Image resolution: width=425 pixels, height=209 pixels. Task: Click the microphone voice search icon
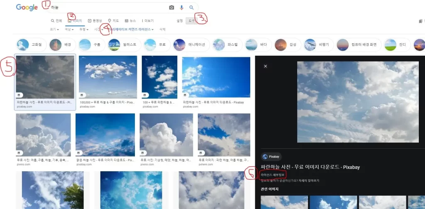pyautogui.click(x=181, y=7)
